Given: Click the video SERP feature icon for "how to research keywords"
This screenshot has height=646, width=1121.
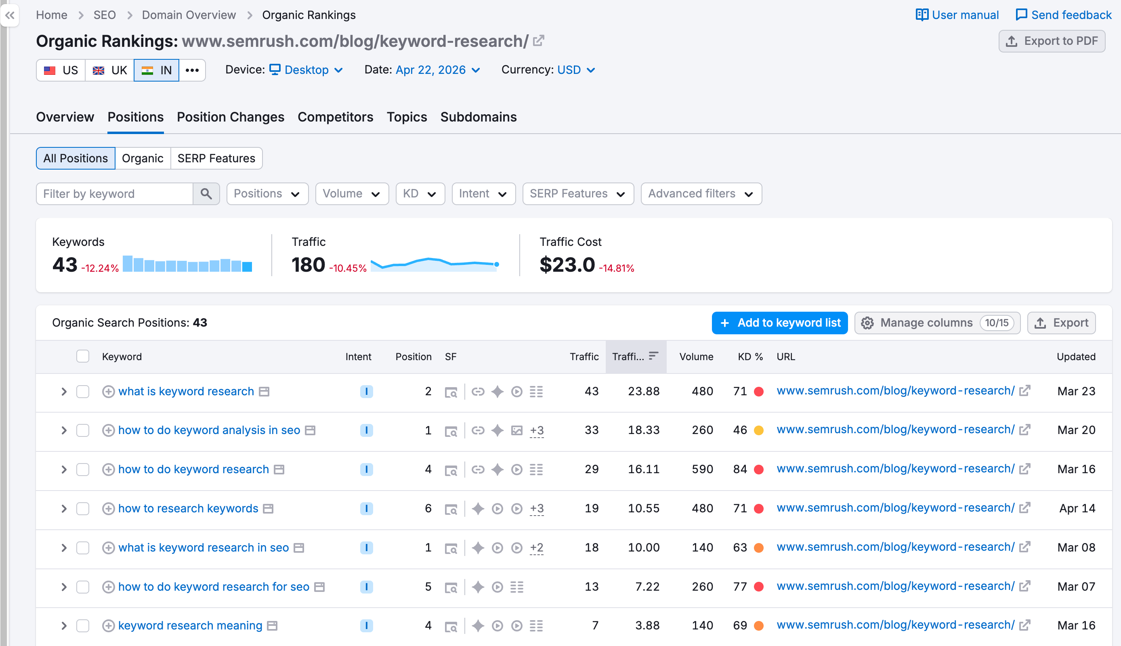Looking at the screenshot, I should click(497, 508).
